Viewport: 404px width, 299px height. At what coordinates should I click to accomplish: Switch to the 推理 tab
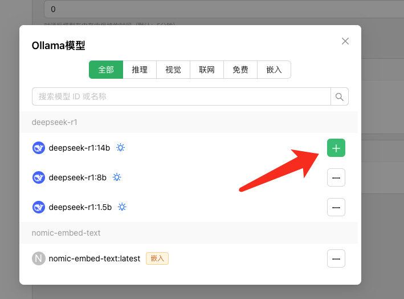(x=140, y=70)
